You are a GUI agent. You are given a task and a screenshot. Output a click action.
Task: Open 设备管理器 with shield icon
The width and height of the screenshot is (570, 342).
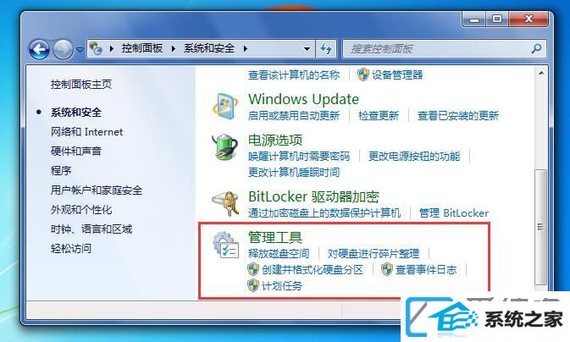(390, 75)
